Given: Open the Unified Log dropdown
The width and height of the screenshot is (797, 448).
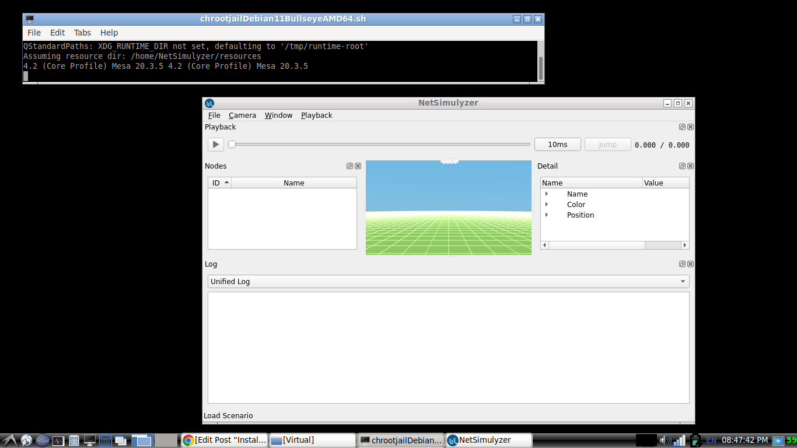Looking at the screenshot, I should [x=448, y=281].
